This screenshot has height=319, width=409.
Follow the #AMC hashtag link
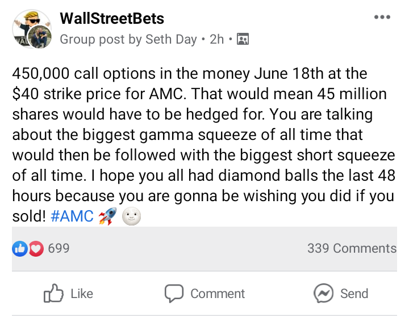(72, 217)
